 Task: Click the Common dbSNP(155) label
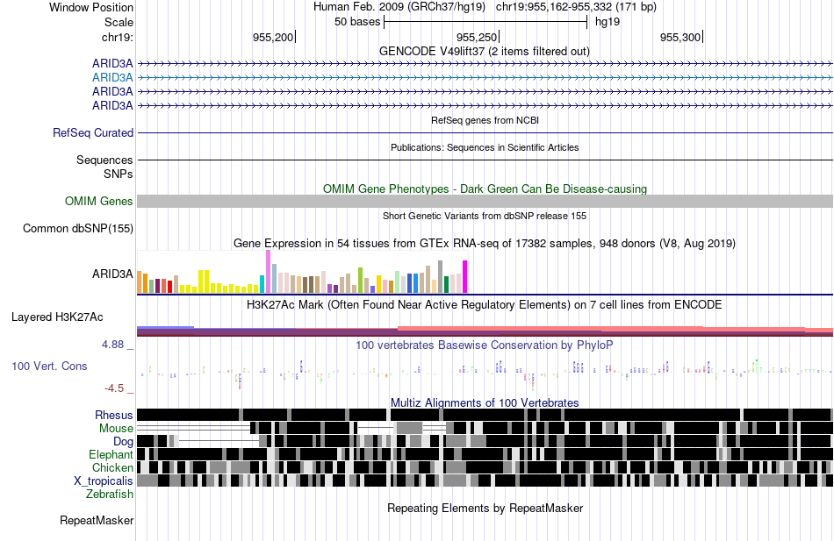click(78, 229)
